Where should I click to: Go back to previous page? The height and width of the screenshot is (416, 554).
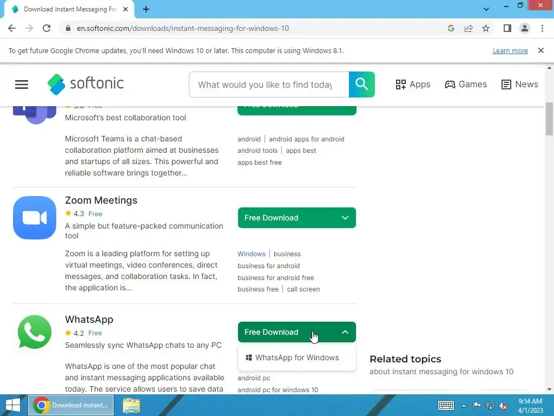point(12,28)
